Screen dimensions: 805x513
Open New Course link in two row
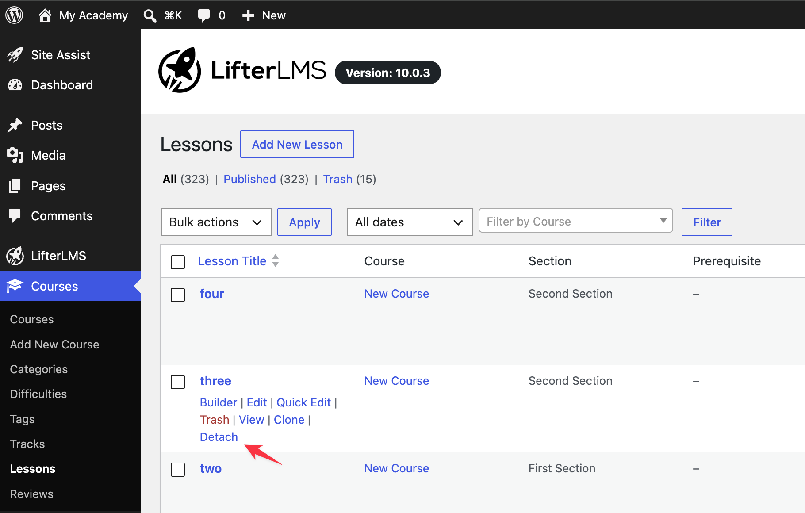397,468
